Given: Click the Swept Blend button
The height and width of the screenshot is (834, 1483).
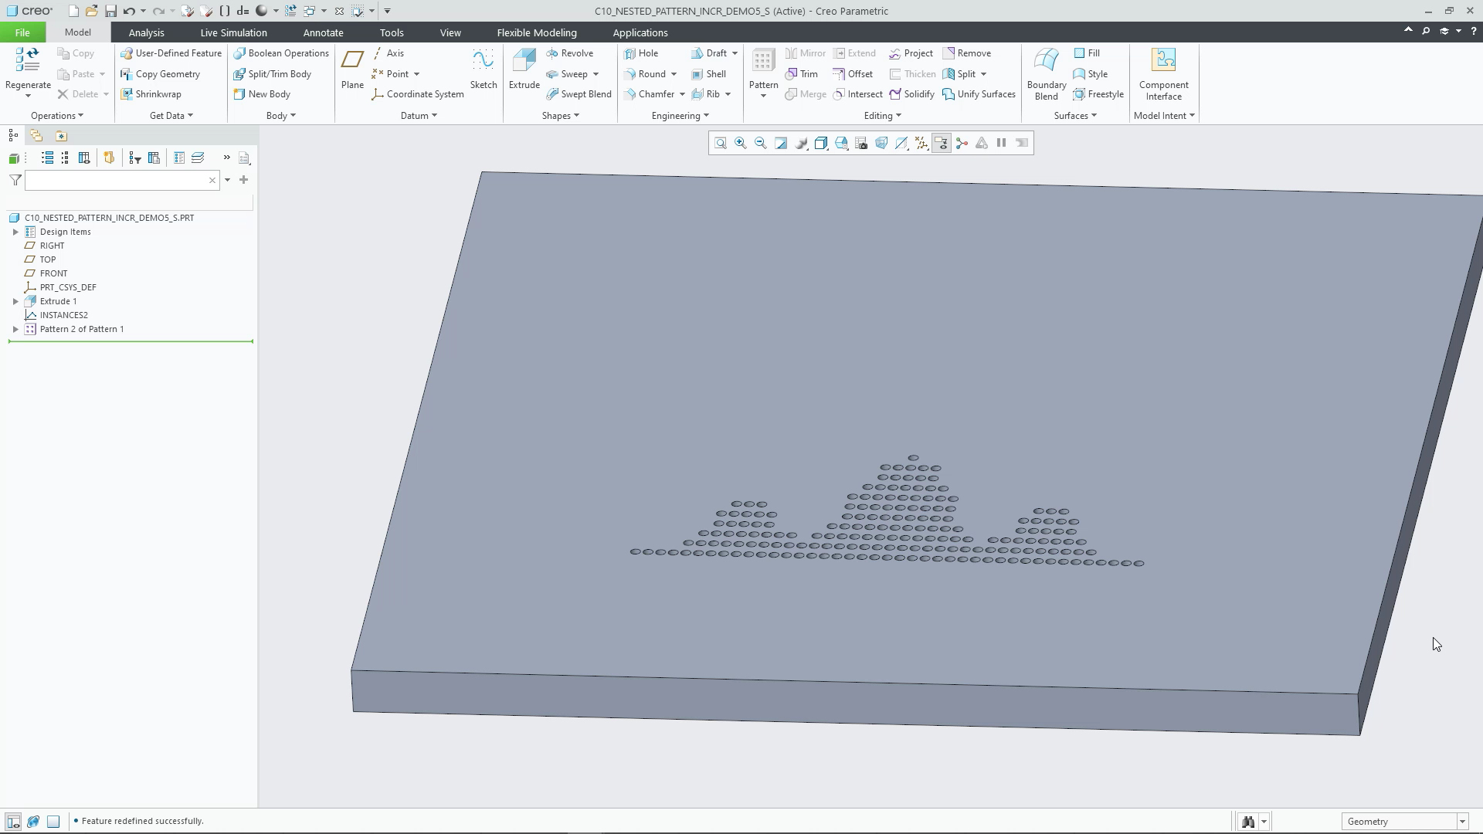Looking at the screenshot, I should tap(579, 94).
